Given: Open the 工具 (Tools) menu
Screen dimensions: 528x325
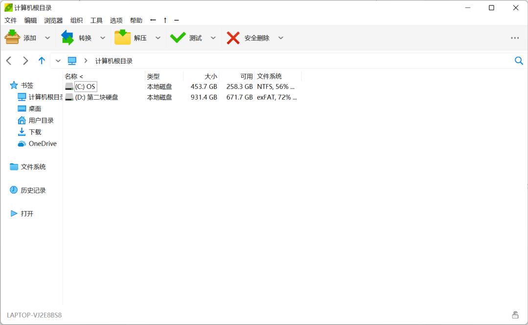Looking at the screenshot, I should tap(97, 20).
